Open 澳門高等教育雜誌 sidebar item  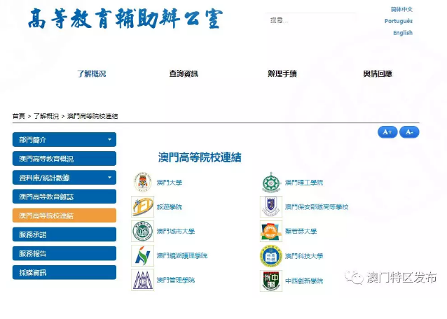pyautogui.click(x=64, y=197)
